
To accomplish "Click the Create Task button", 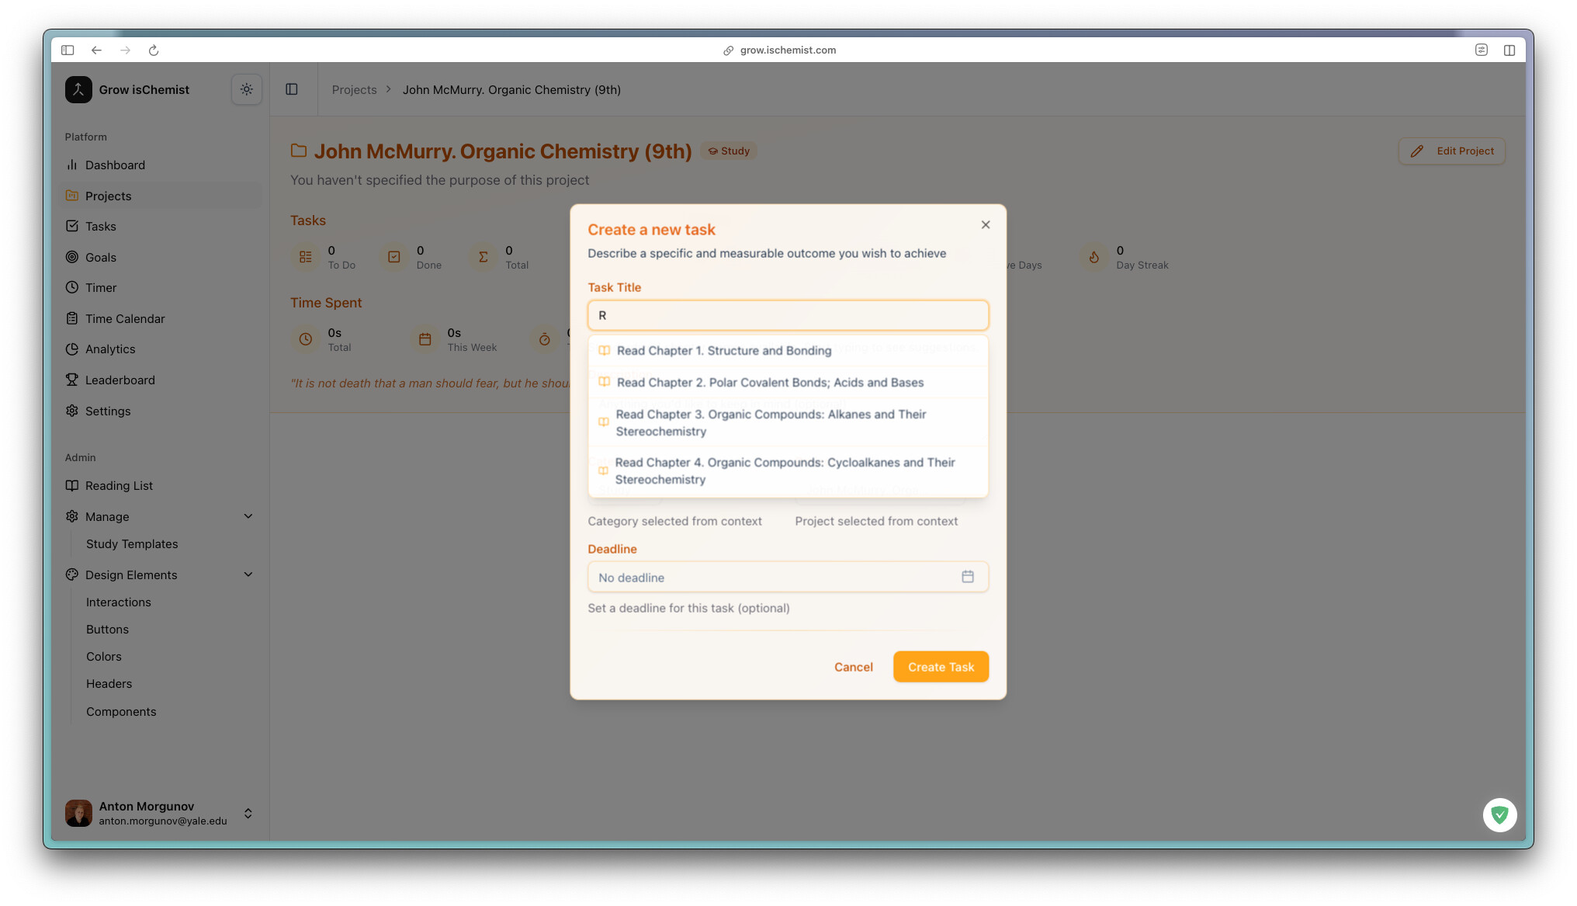I will click(940, 667).
